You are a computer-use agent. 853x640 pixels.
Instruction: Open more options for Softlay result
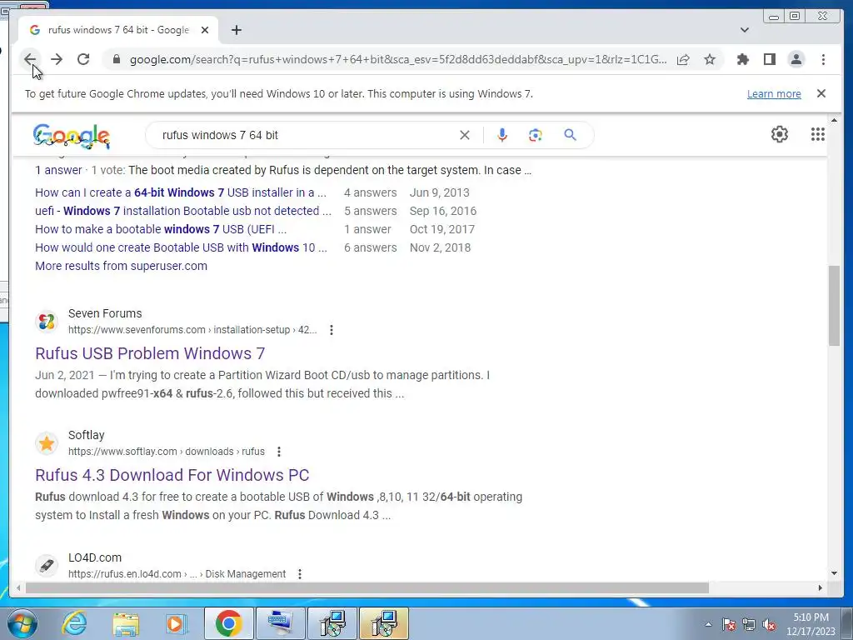coord(278,452)
